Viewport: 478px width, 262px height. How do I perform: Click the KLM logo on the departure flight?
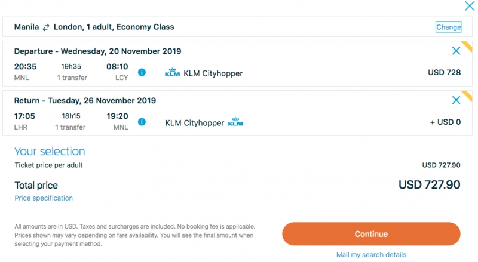pos(172,72)
